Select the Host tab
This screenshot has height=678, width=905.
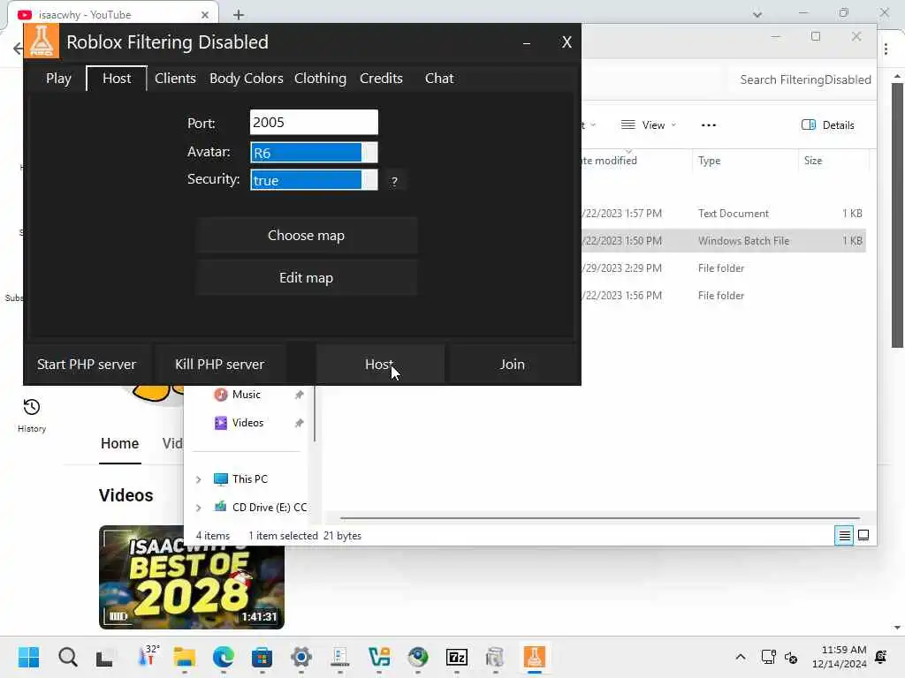[117, 79]
